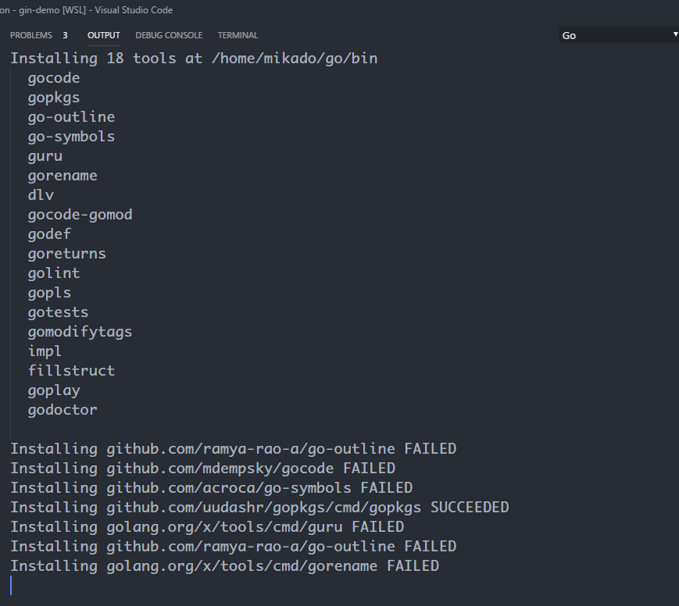Click the gopls entry
The width and height of the screenshot is (679, 606).
coord(49,292)
